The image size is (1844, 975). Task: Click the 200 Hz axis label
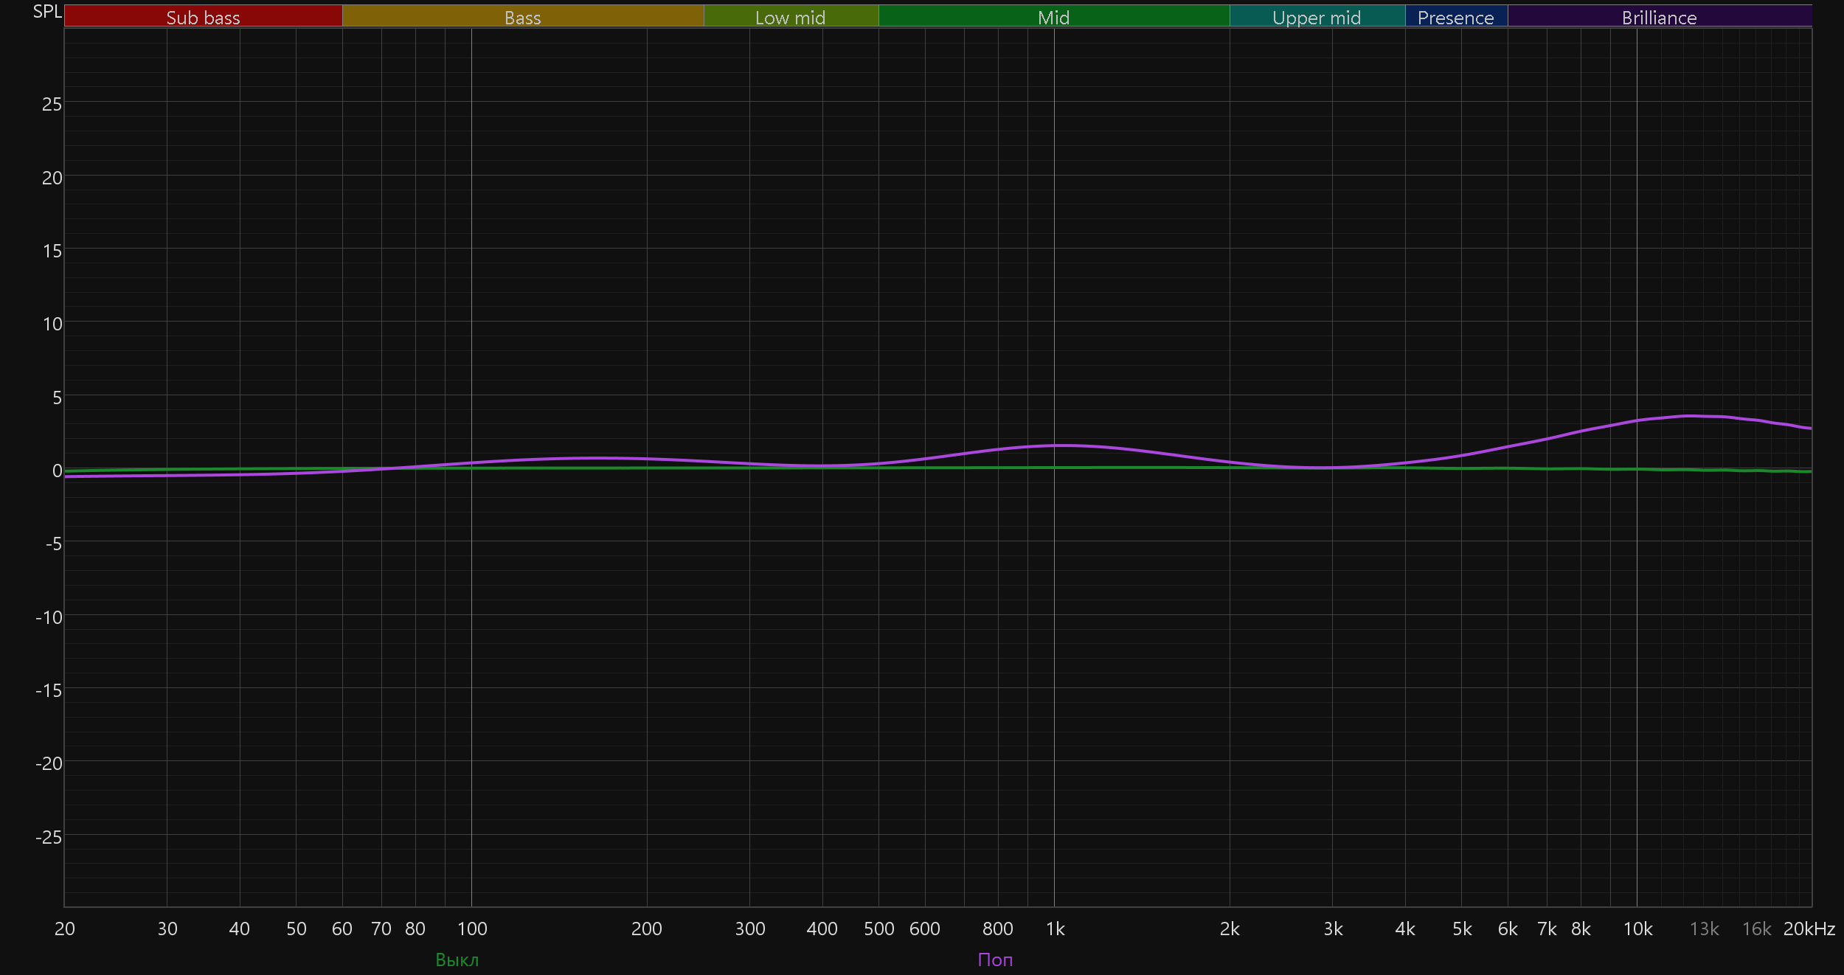click(646, 929)
